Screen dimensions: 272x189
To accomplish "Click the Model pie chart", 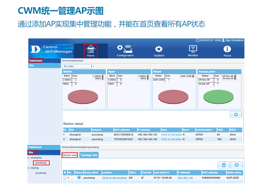I will [173, 97].
